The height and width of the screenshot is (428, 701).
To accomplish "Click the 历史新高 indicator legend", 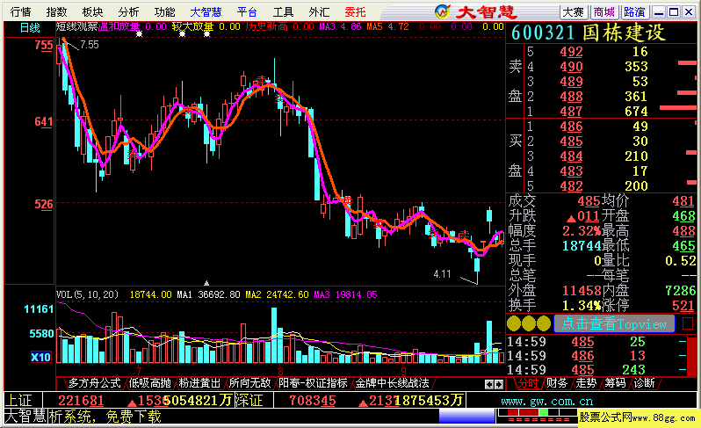I will pos(266,27).
